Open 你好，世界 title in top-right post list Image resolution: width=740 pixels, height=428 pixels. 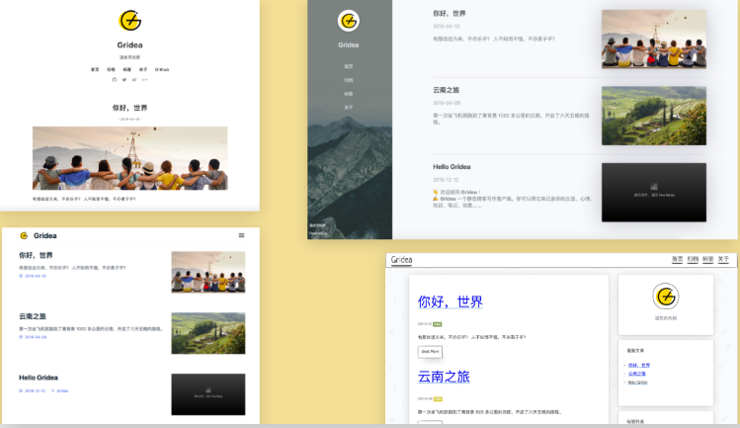coord(450,13)
